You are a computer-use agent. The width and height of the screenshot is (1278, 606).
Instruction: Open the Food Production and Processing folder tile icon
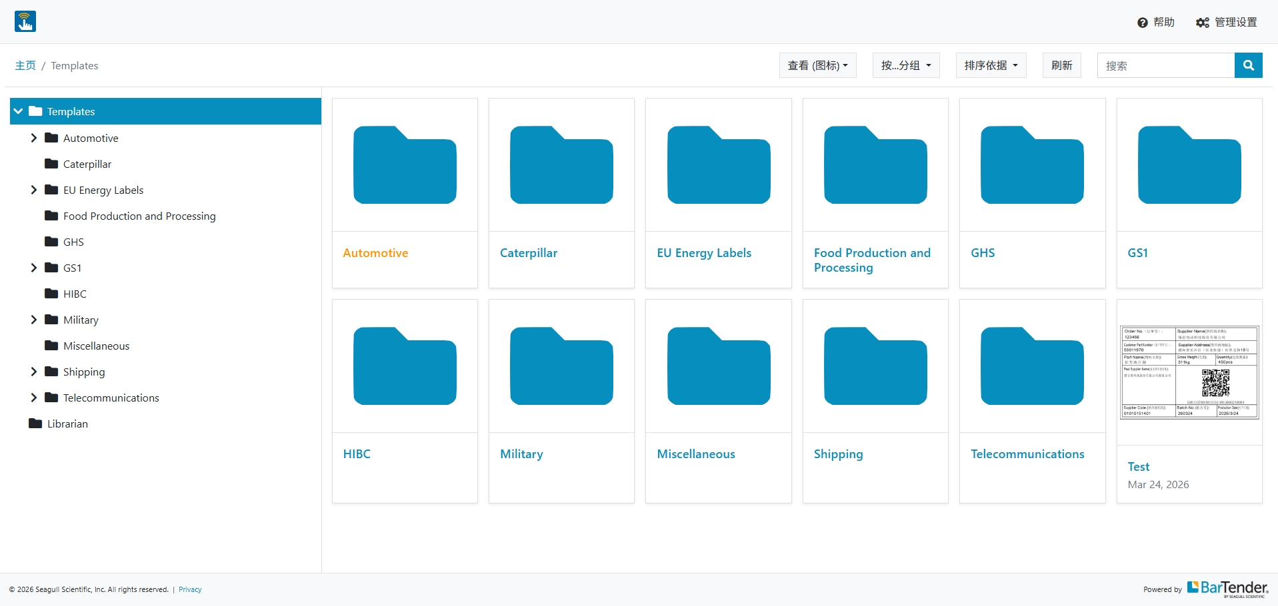click(875, 164)
